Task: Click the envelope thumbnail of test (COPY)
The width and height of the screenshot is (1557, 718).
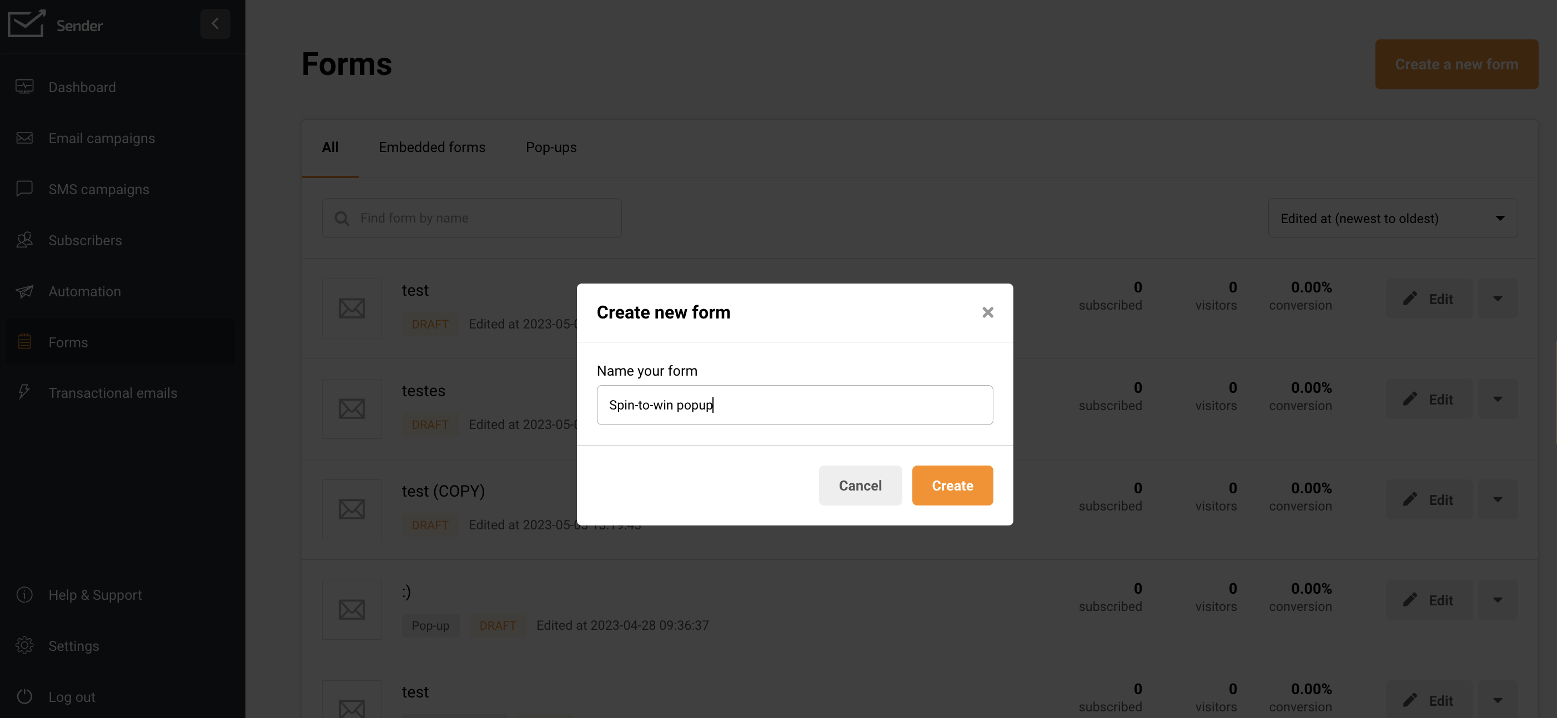Action: (352, 509)
